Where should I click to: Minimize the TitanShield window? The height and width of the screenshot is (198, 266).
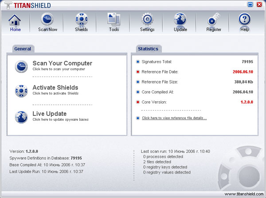coord(250,5)
